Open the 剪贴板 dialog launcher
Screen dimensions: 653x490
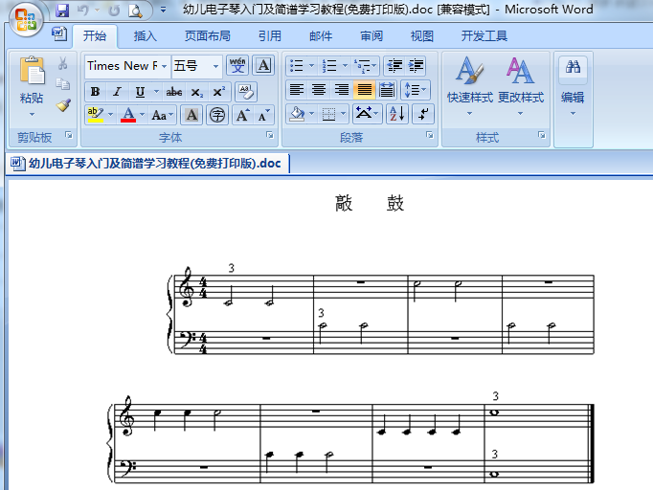pos(69,135)
